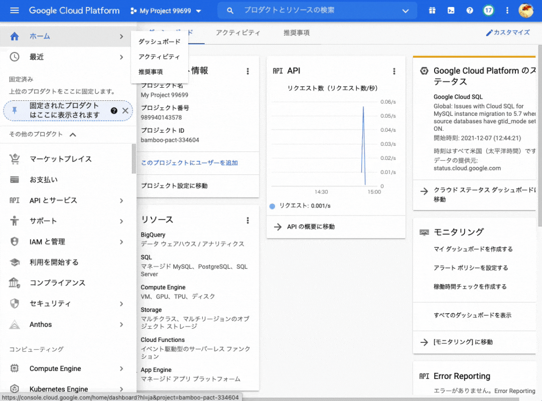Click すべてのダッシュボードを表示 link
Viewport: 542px width, 401px height.
(x=472, y=315)
